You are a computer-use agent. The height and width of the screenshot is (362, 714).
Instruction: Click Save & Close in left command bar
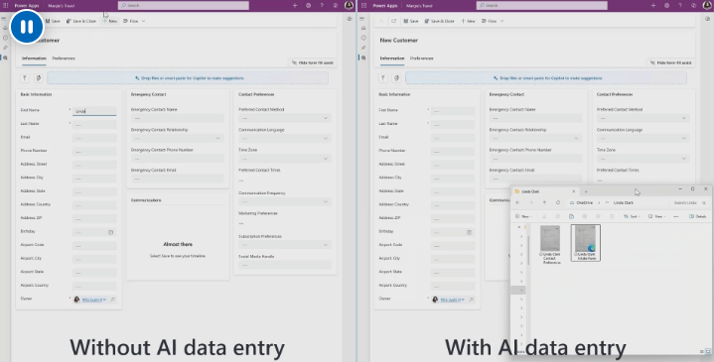point(81,21)
